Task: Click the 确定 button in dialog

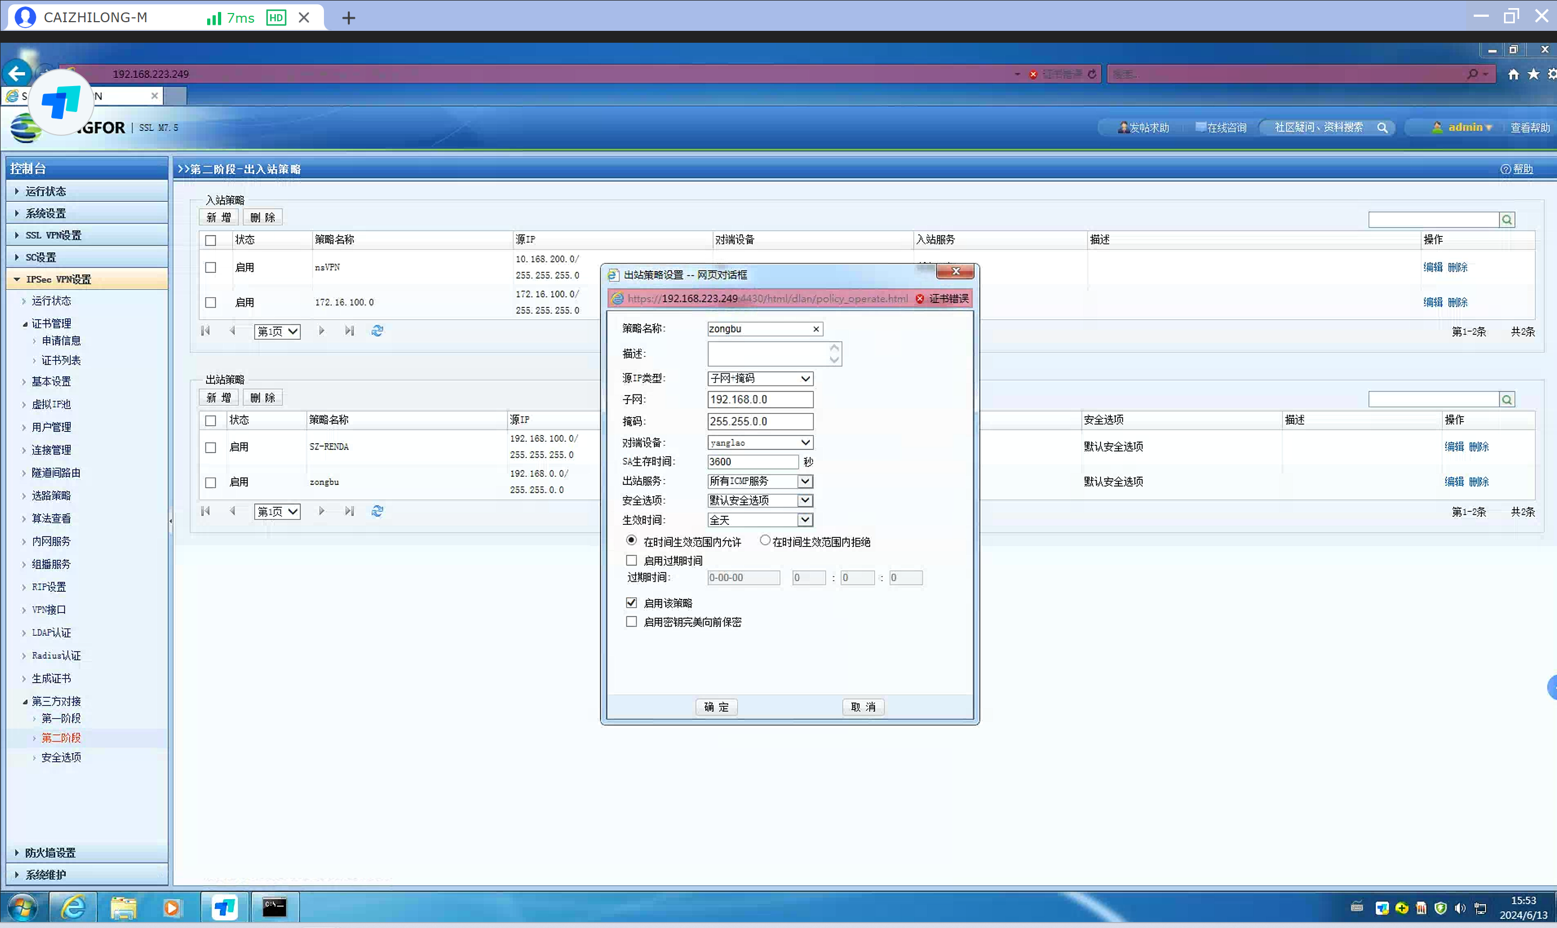Action: (x=716, y=707)
